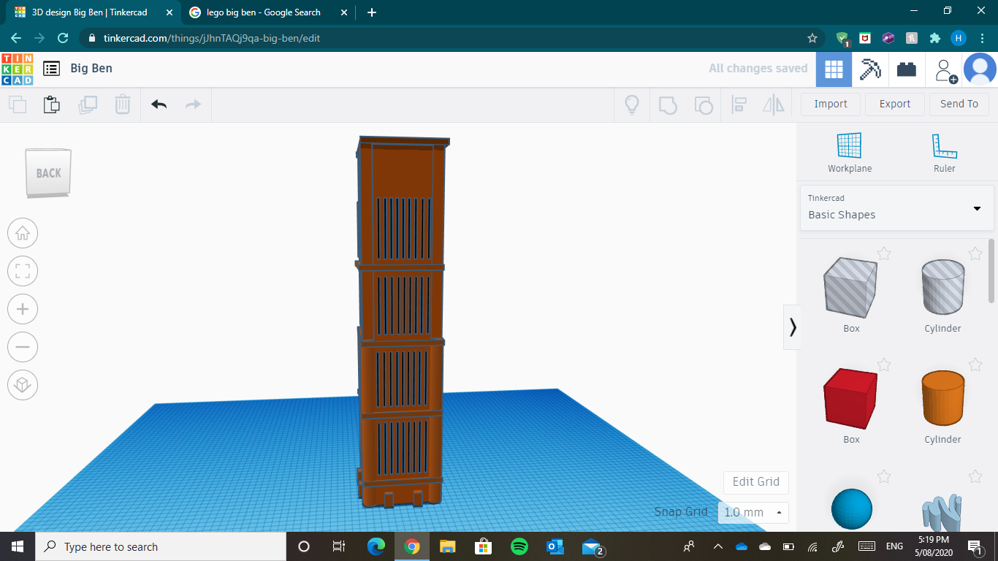Click the BACK face of view cube

click(49, 173)
